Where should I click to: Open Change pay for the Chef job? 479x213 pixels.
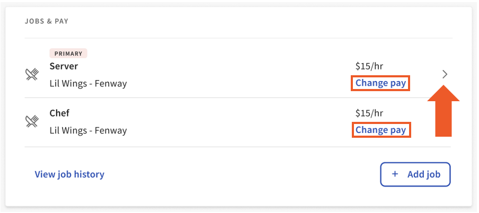[x=380, y=130]
